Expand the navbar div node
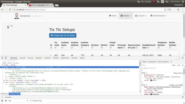 point(4,80)
